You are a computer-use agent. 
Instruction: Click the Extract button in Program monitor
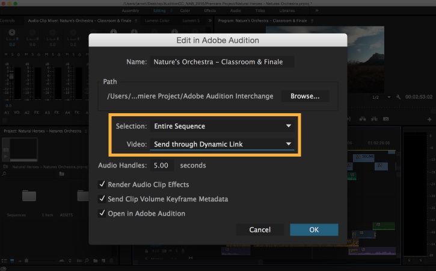tap(374, 119)
